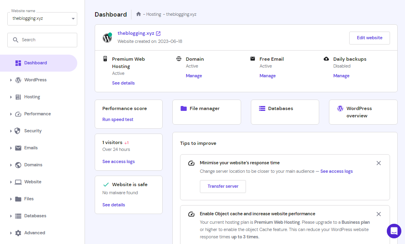Click the Advanced gear icon in sidebar
Viewport: 405px width, 244px height.
(18, 233)
